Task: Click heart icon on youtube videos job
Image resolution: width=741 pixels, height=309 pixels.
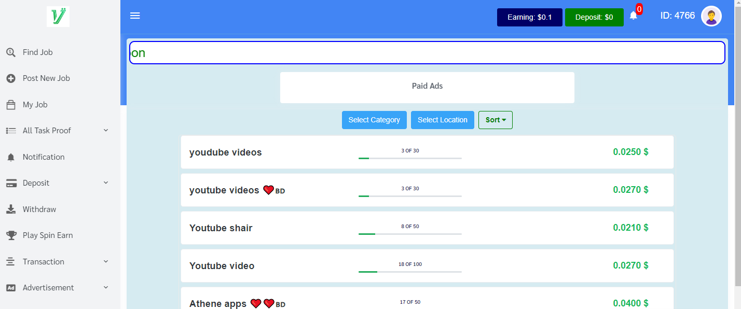Action: (268, 190)
